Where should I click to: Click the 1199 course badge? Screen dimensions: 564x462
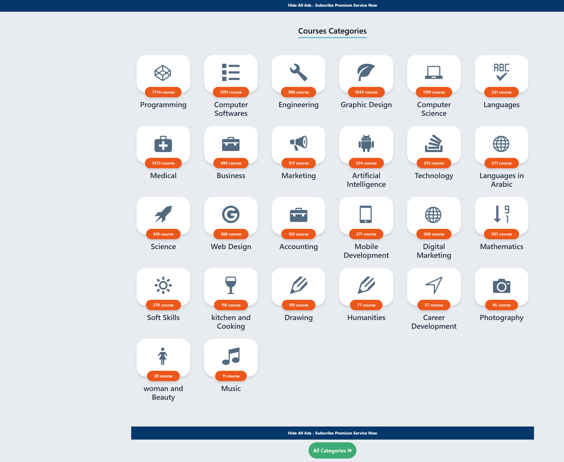coord(434,92)
